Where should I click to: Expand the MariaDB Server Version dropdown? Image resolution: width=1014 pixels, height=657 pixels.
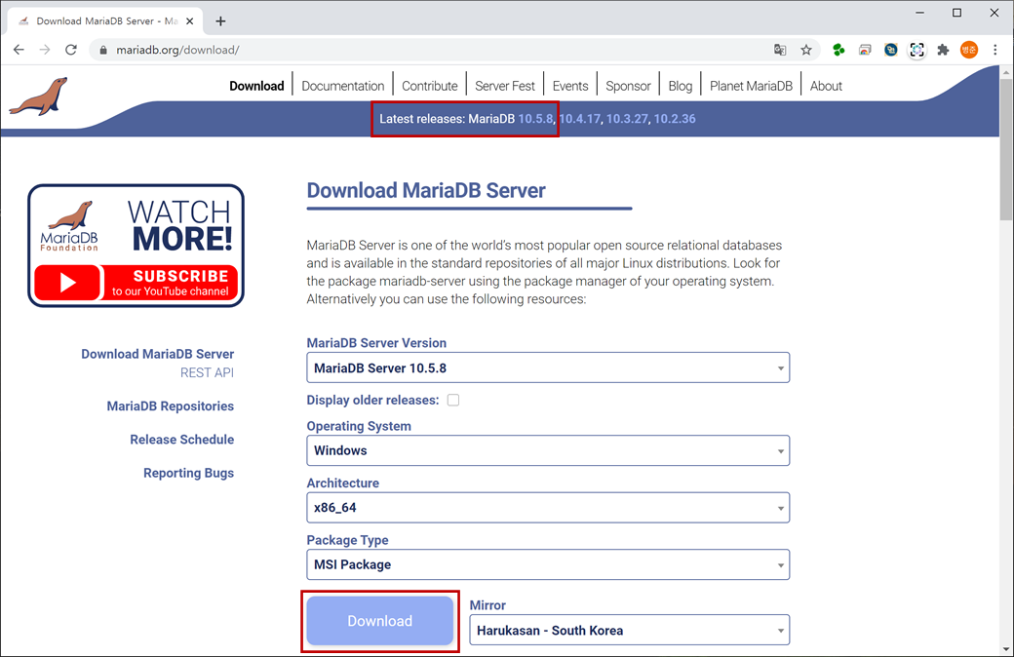[548, 367]
